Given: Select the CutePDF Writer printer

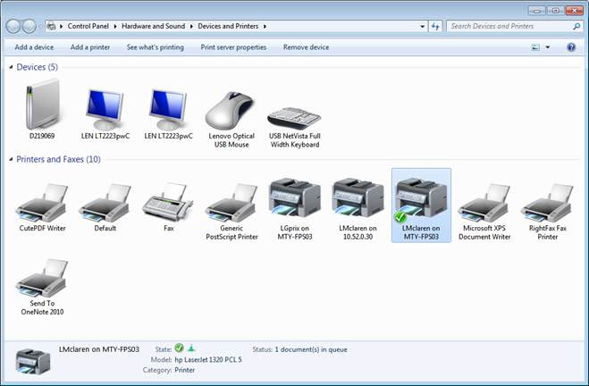Looking at the screenshot, I should (x=41, y=202).
